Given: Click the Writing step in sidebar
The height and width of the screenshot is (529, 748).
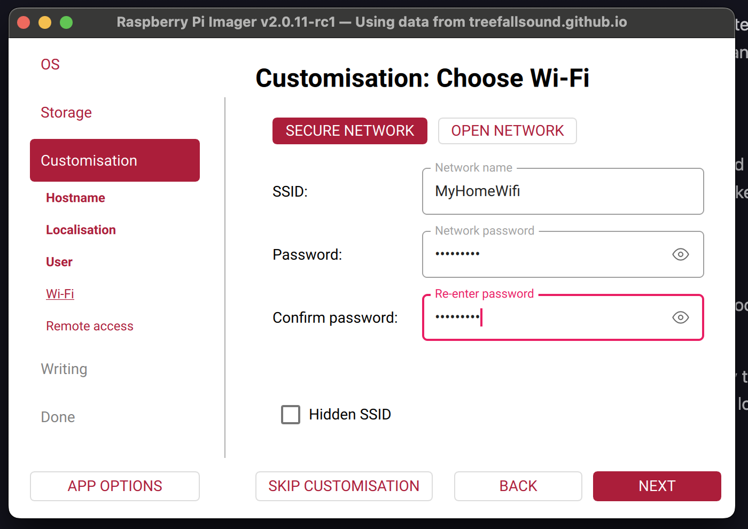Looking at the screenshot, I should tap(64, 369).
